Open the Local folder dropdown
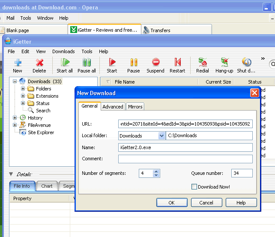 coord(161,135)
